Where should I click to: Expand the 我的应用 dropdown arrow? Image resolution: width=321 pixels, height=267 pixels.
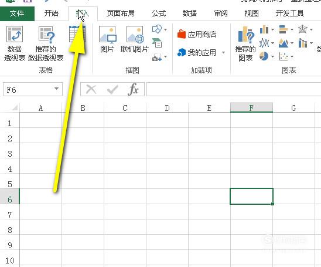point(224,52)
